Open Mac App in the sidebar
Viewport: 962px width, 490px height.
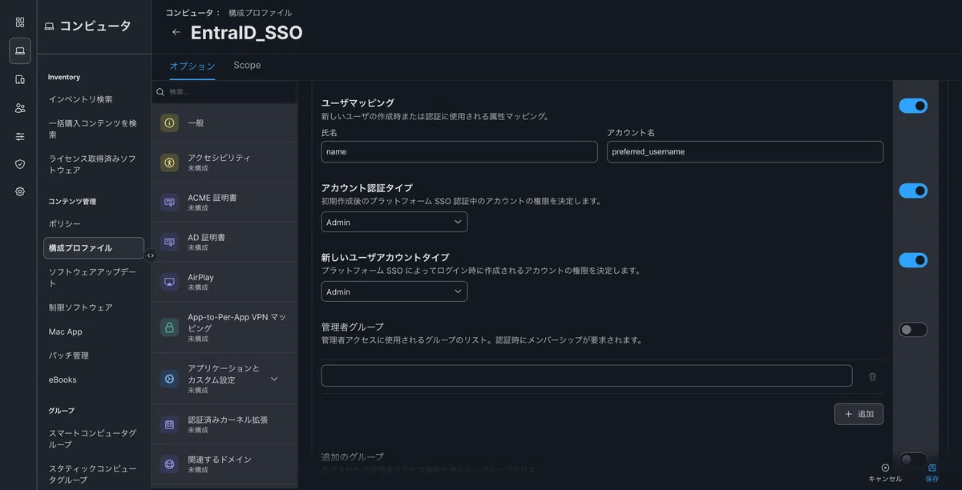tap(66, 331)
